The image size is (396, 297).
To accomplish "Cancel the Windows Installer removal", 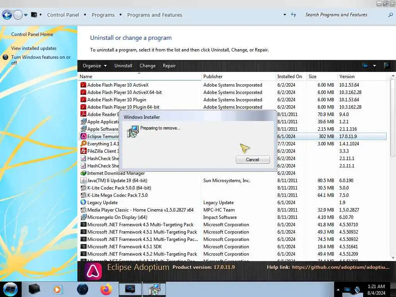I will click(253, 160).
